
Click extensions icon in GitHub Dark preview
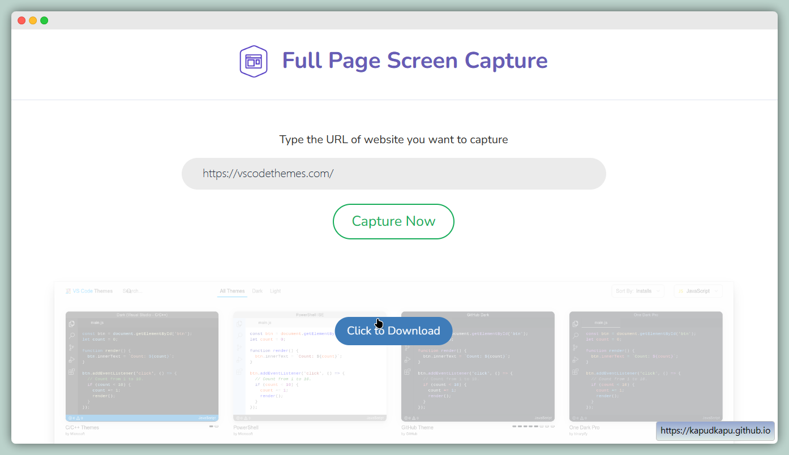pyautogui.click(x=407, y=372)
